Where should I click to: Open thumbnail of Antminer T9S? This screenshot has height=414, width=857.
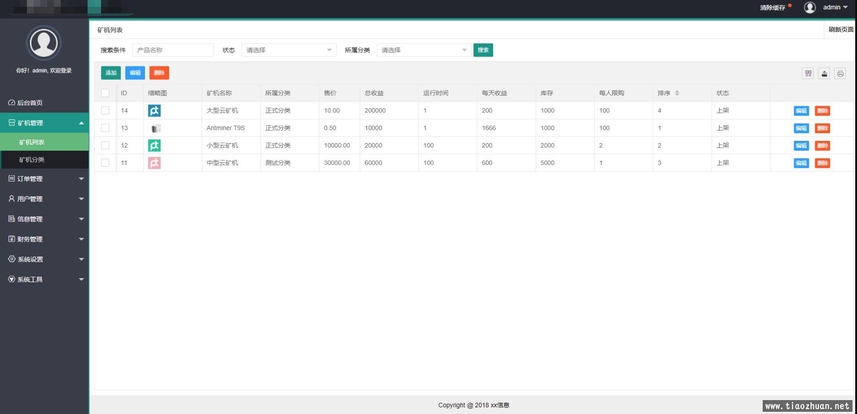pyautogui.click(x=155, y=128)
